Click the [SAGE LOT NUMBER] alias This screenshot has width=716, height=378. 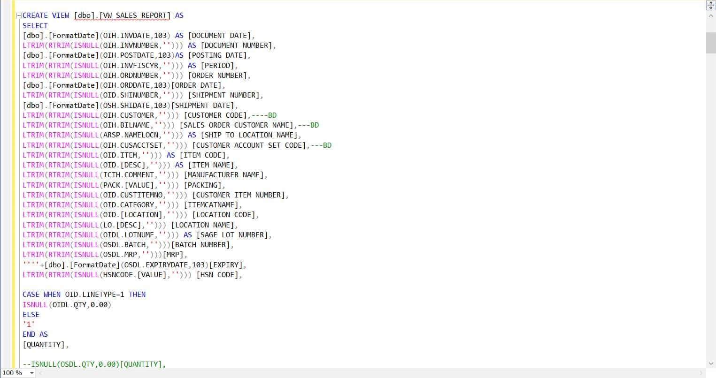[x=233, y=235]
